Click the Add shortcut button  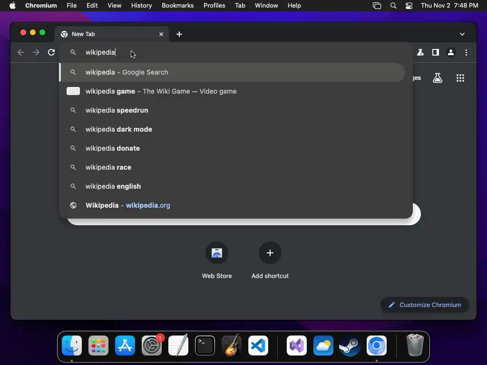270,260
